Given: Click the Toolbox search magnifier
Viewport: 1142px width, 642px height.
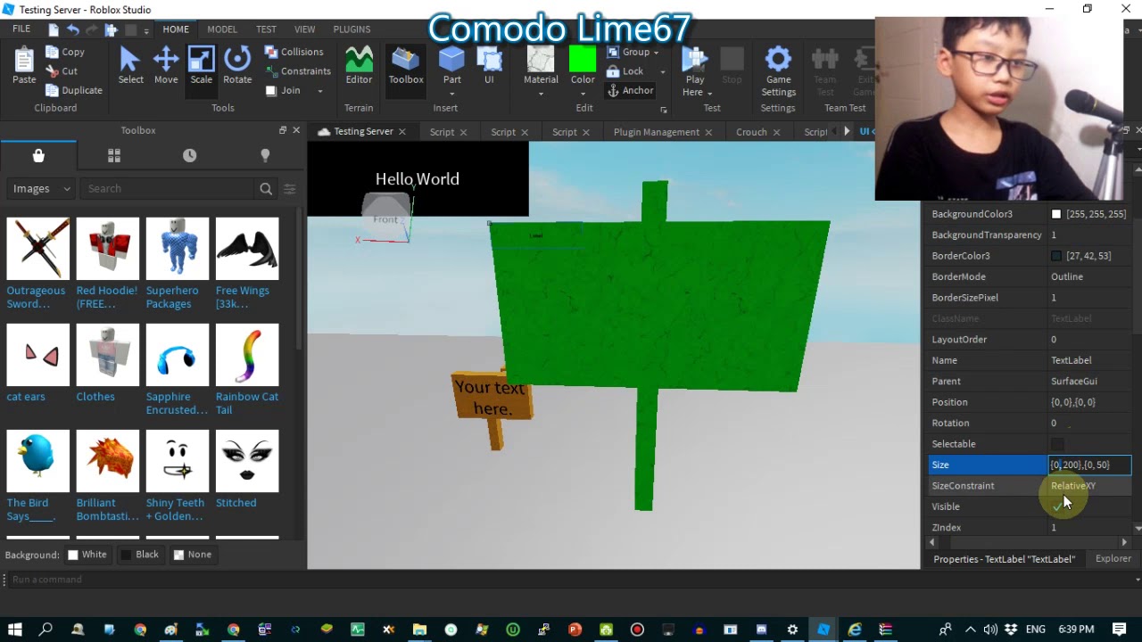Looking at the screenshot, I should (x=266, y=188).
